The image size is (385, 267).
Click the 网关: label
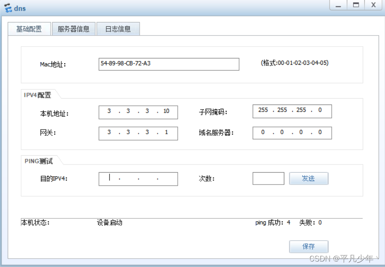(x=48, y=132)
